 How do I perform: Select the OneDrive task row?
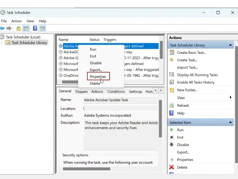[x=108, y=75]
